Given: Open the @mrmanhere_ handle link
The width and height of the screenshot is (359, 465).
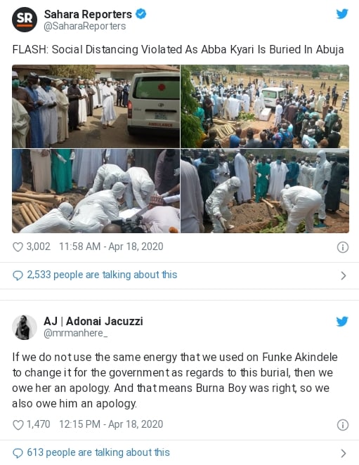Looking at the screenshot, I should pos(75,334).
